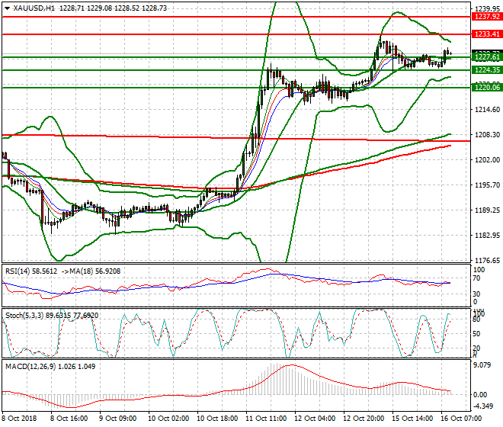Click the green 1224.35 price level label
The height and width of the screenshot is (427, 503).
pos(487,70)
